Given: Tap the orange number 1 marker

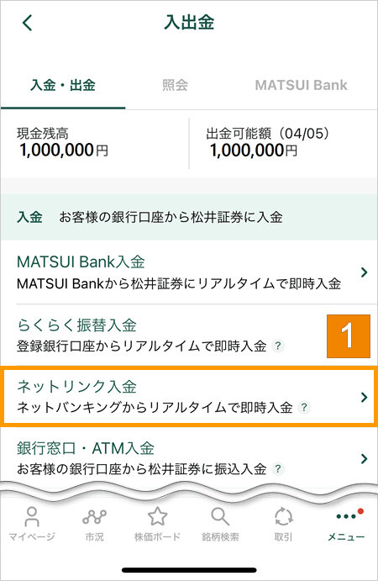Looking at the screenshot, I should pyautogui.click(x=349, y=336).
